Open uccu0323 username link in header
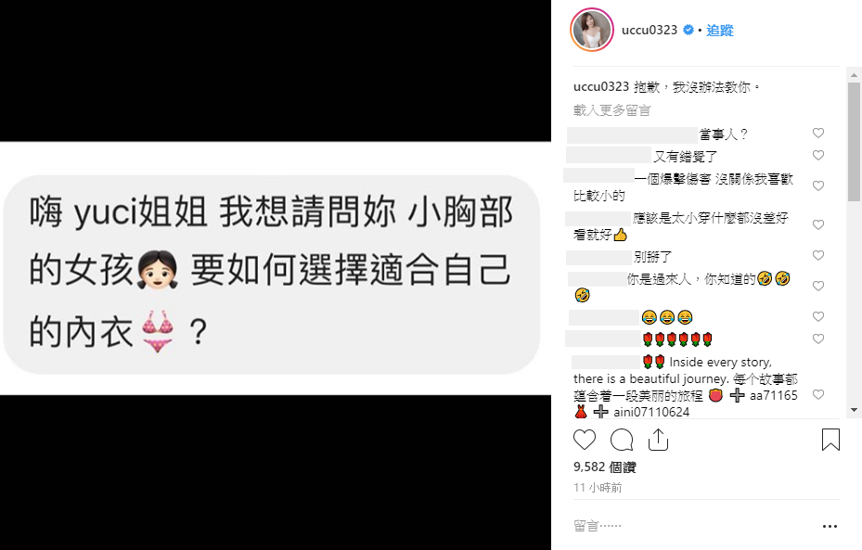Screen dimensions: 862x550 click(x=650, y=31)
